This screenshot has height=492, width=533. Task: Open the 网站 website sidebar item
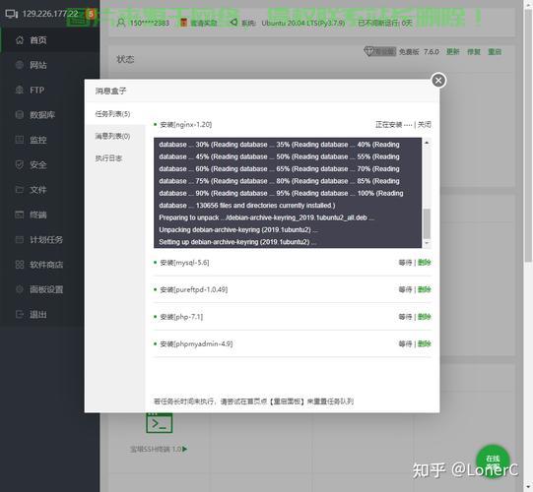click(50, 65)
